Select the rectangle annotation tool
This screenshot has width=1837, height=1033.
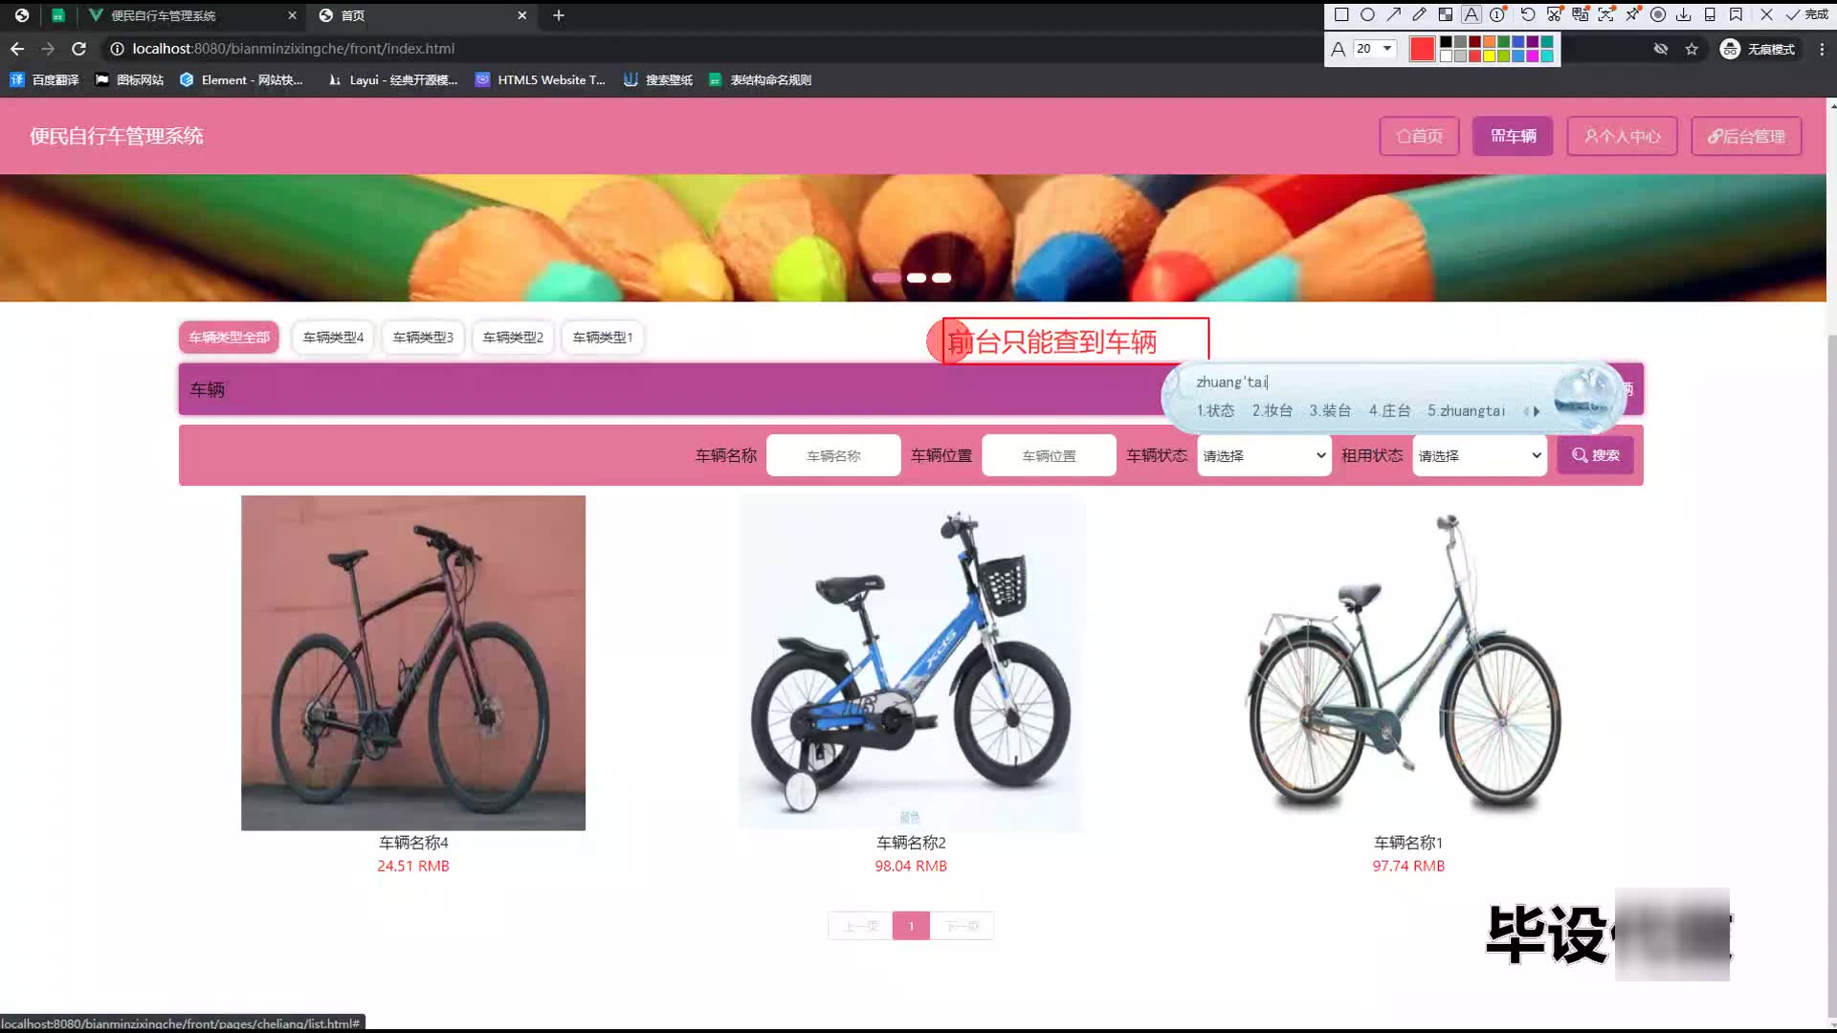coord(1341,14)
